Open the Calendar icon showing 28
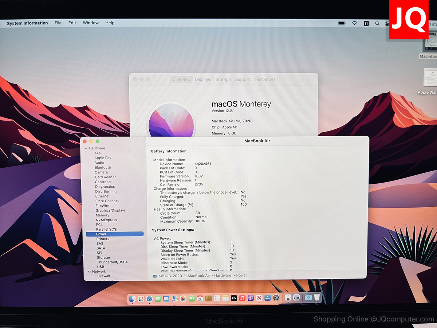The width and height of the screenshot is (437, 328). [x=200, y=298]
